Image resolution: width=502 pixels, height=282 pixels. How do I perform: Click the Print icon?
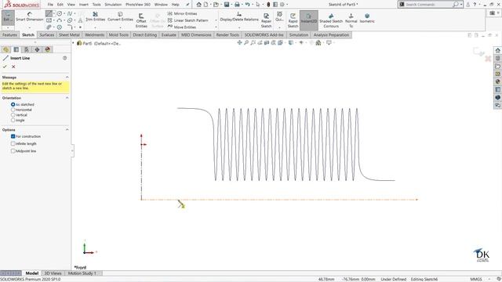point(237,5)
